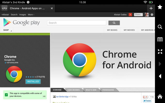Click the Tweet button
The height and width of the screenshot is (103, 165).
(x=147, y=101)
